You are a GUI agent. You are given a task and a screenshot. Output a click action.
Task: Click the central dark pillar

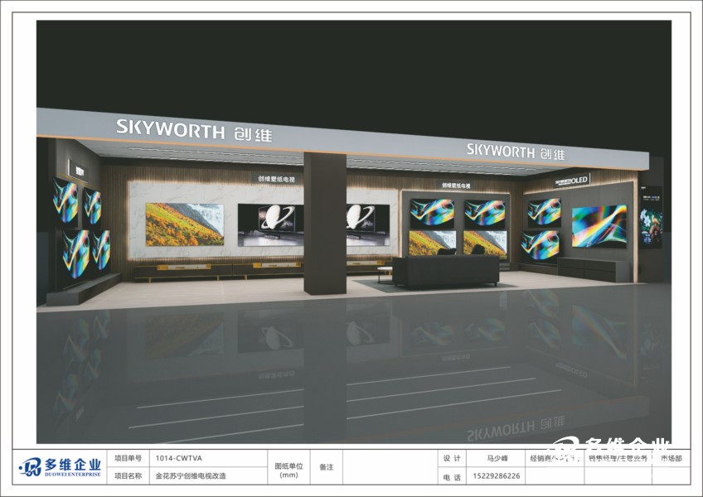(x=325, y=223)
